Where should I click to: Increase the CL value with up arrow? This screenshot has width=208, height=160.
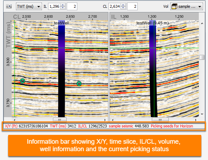123,5
